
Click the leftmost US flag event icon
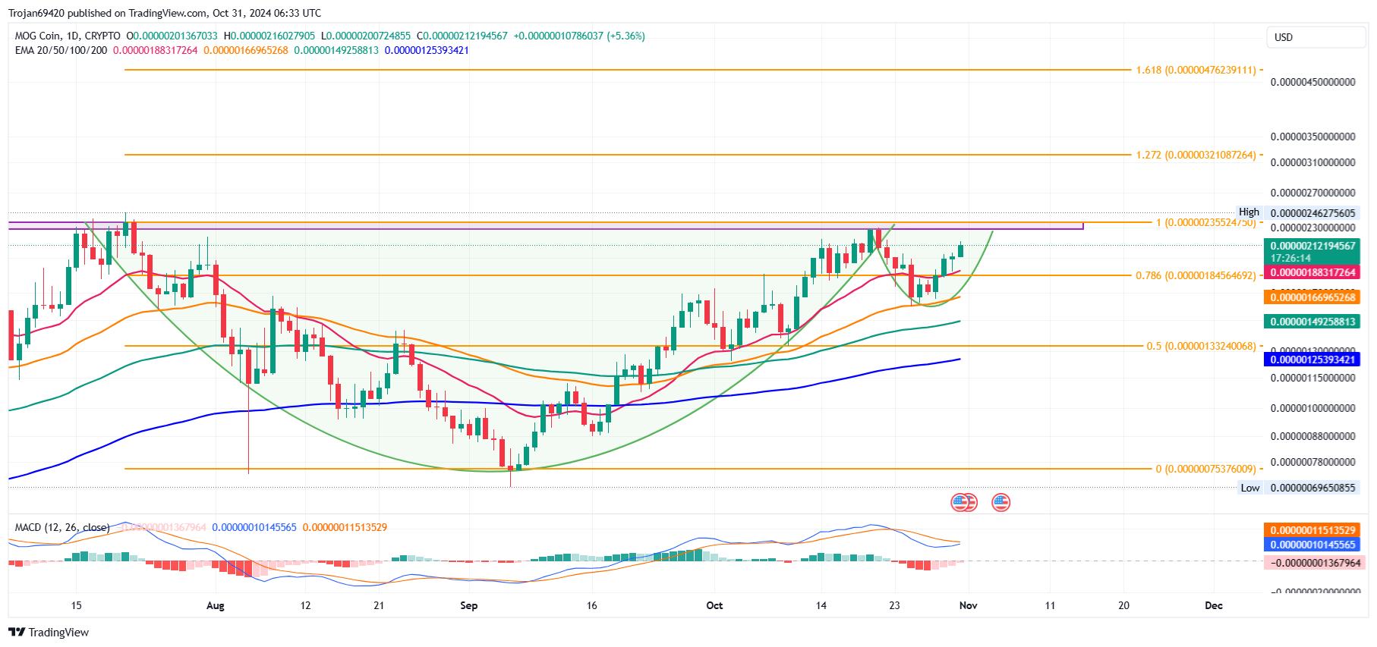click(x=959, y=502)
